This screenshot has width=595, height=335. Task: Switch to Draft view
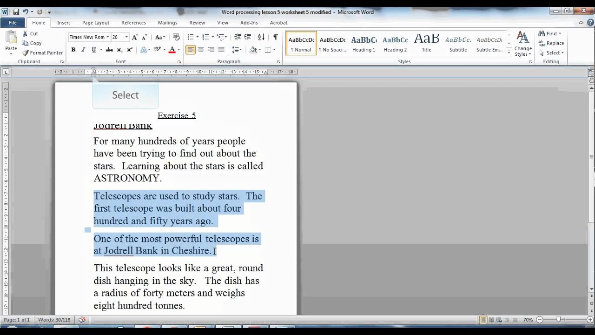[x=516, y=320]
